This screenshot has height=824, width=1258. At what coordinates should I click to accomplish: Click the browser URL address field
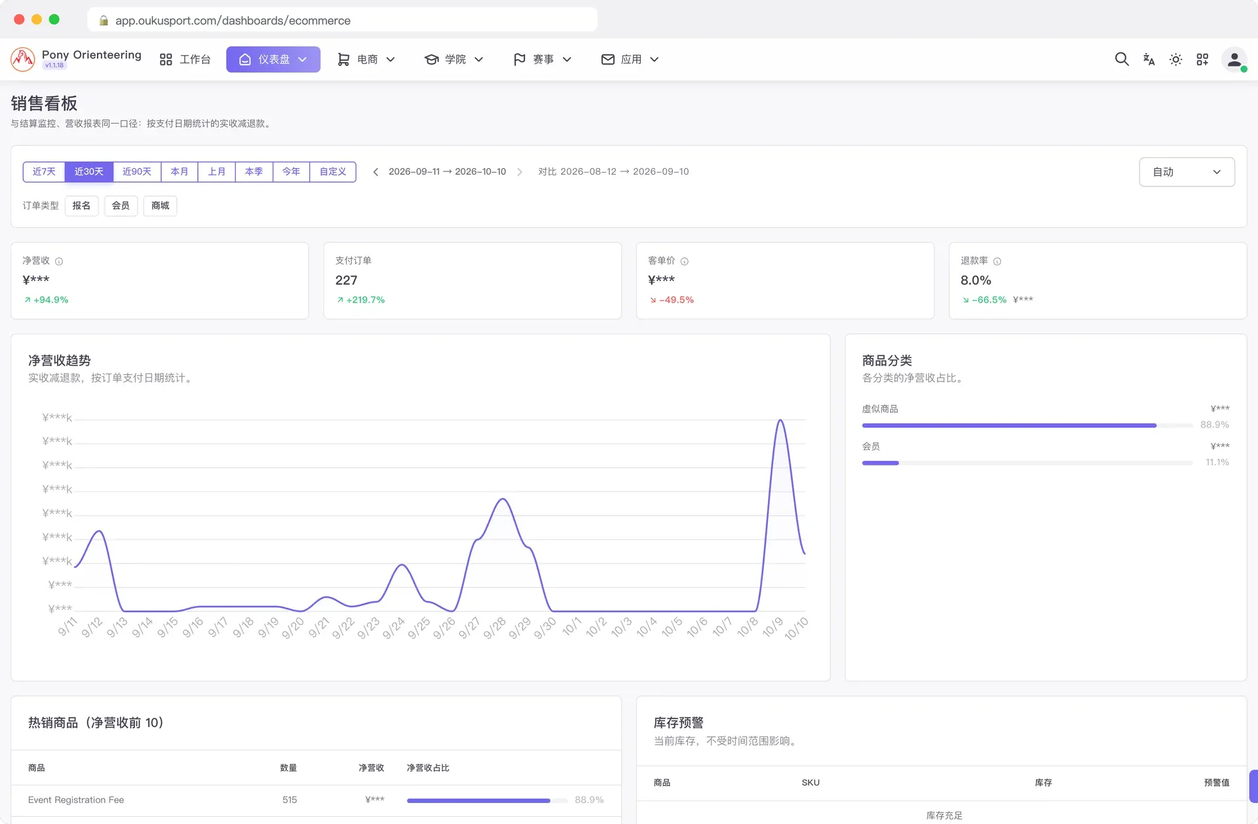342,20
